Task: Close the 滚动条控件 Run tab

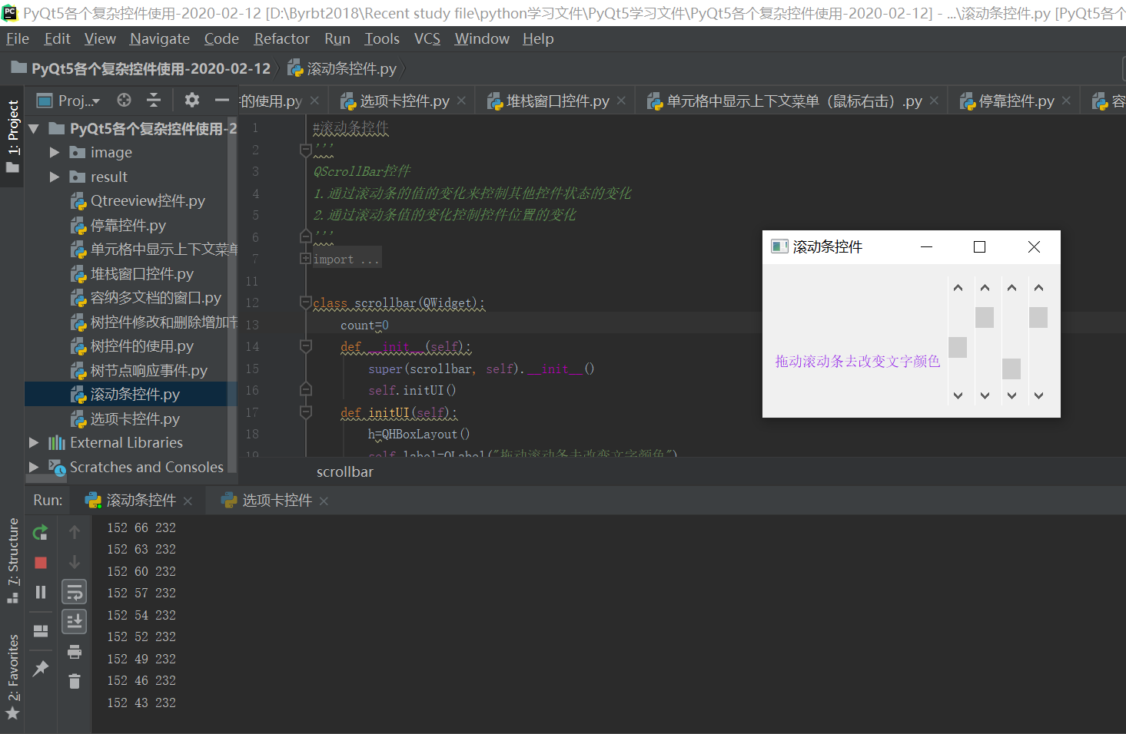Action: tap(188, 501)
